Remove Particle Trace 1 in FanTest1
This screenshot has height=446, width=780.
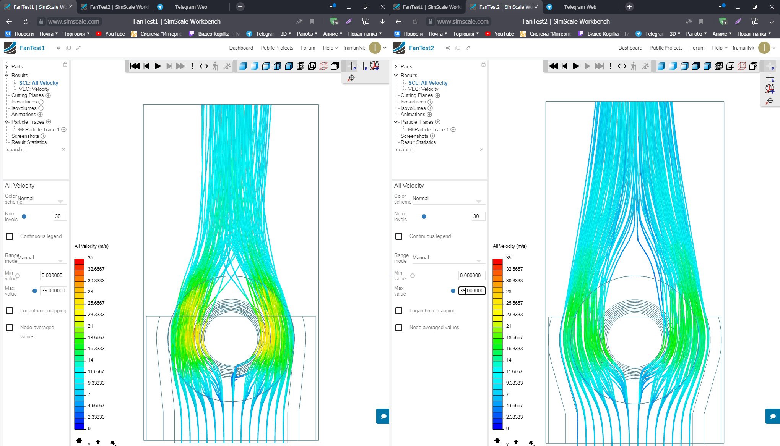[64, 129]
